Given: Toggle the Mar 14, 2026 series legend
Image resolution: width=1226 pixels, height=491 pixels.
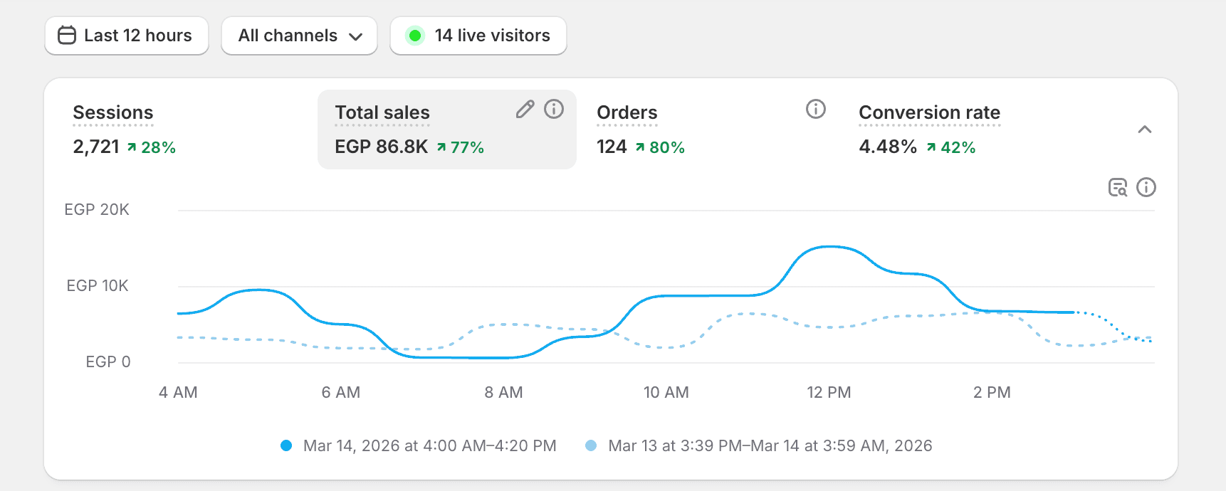Looking at the screenshot, I should (x=419, y=445).
